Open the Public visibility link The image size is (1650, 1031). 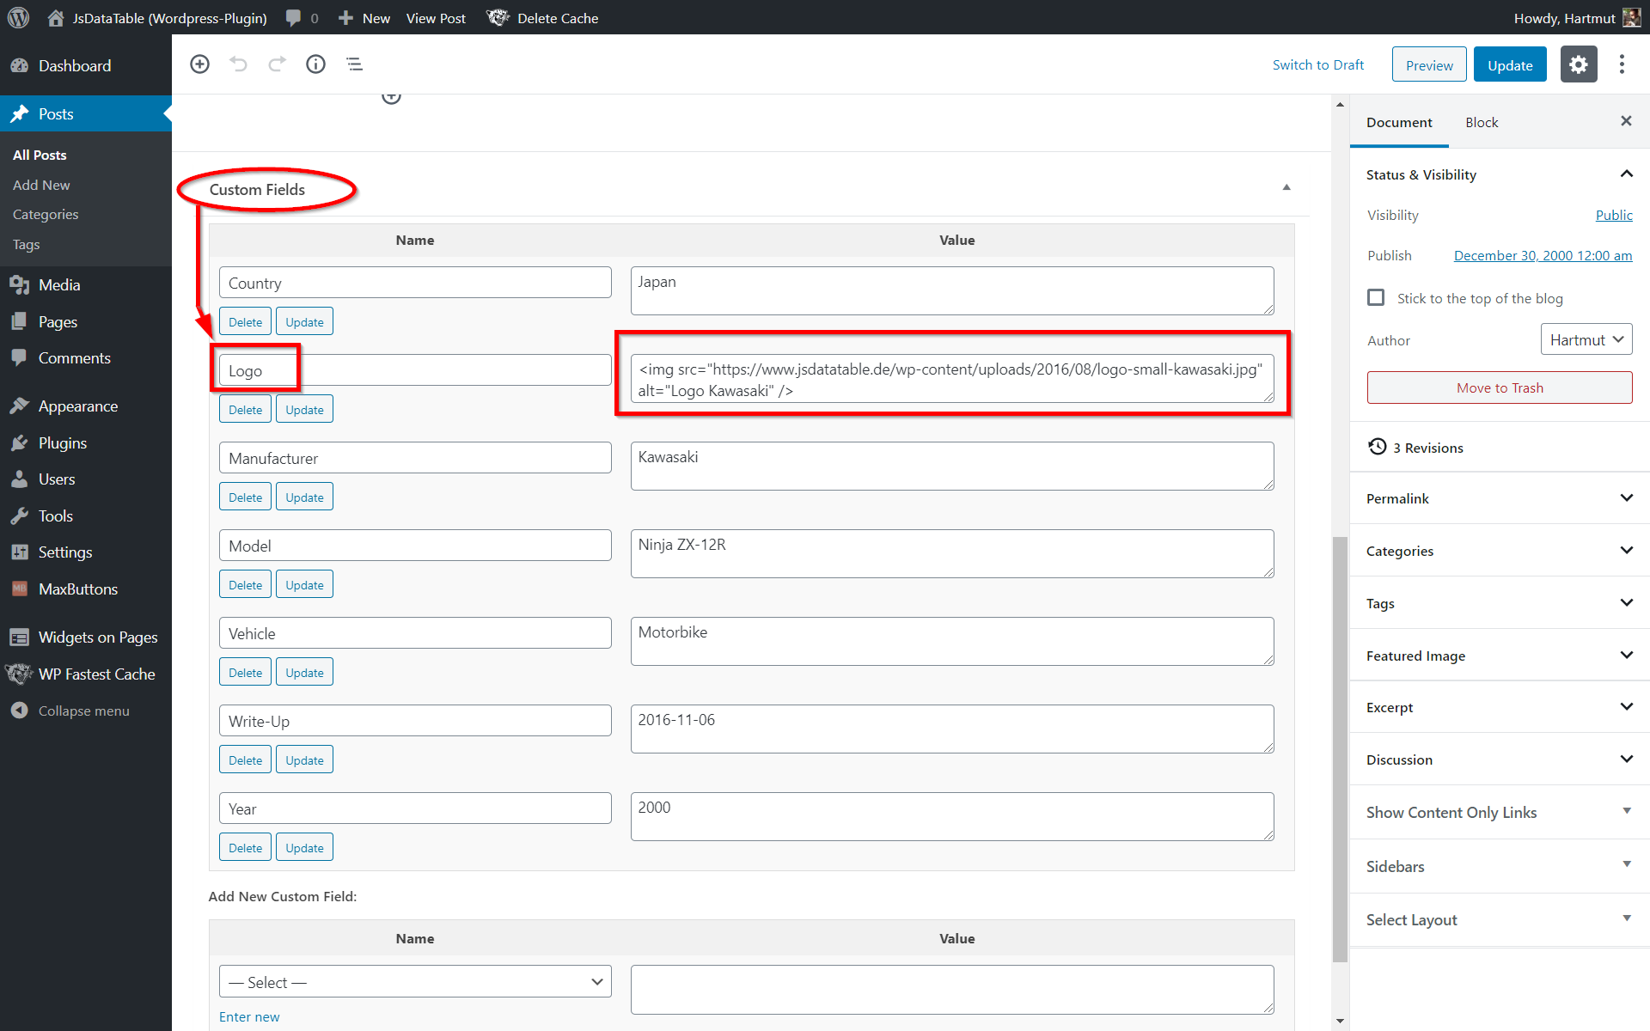(x=1614, y=215)
